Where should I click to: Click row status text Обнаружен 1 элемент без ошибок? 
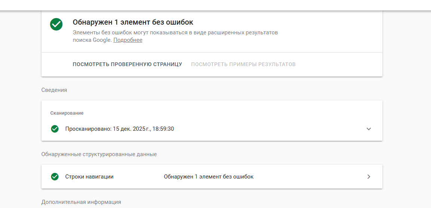point(209,177)
